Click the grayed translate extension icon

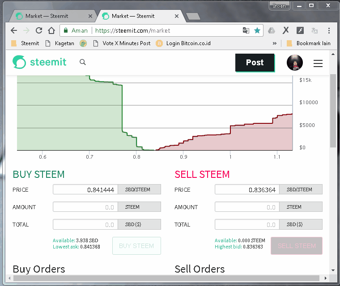[314, 30]
